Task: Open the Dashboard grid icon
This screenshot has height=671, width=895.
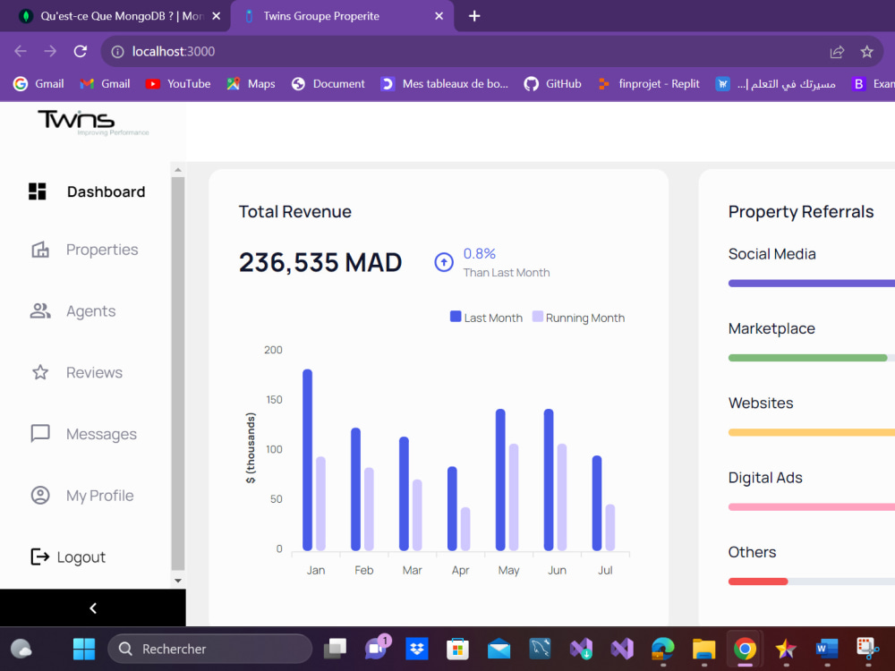Action: click(x=38, y=191)
